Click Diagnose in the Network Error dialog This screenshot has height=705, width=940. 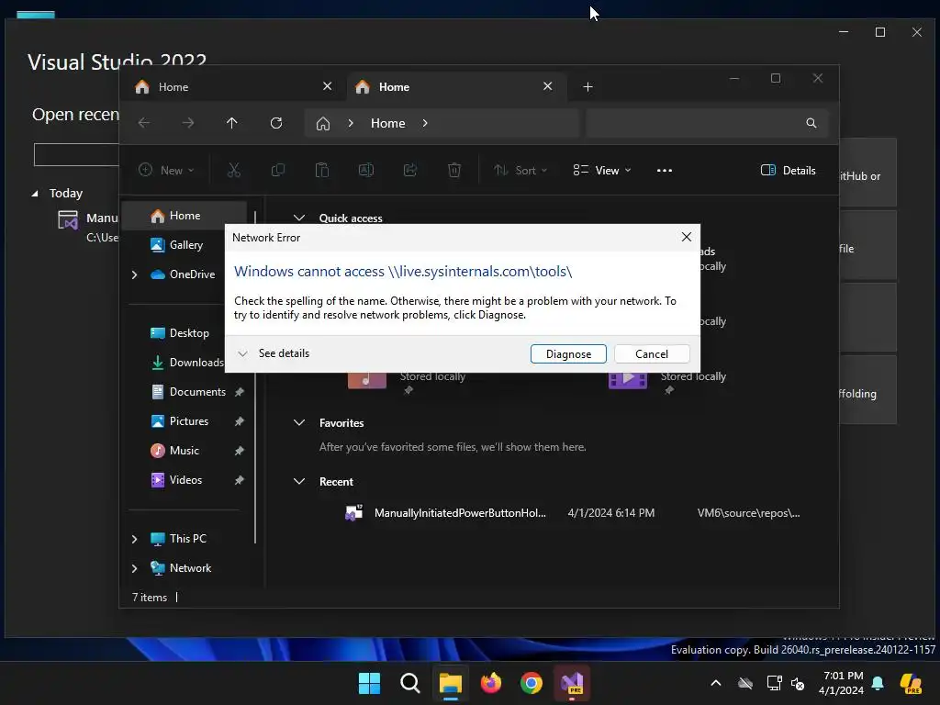click(x=568, y=353)
